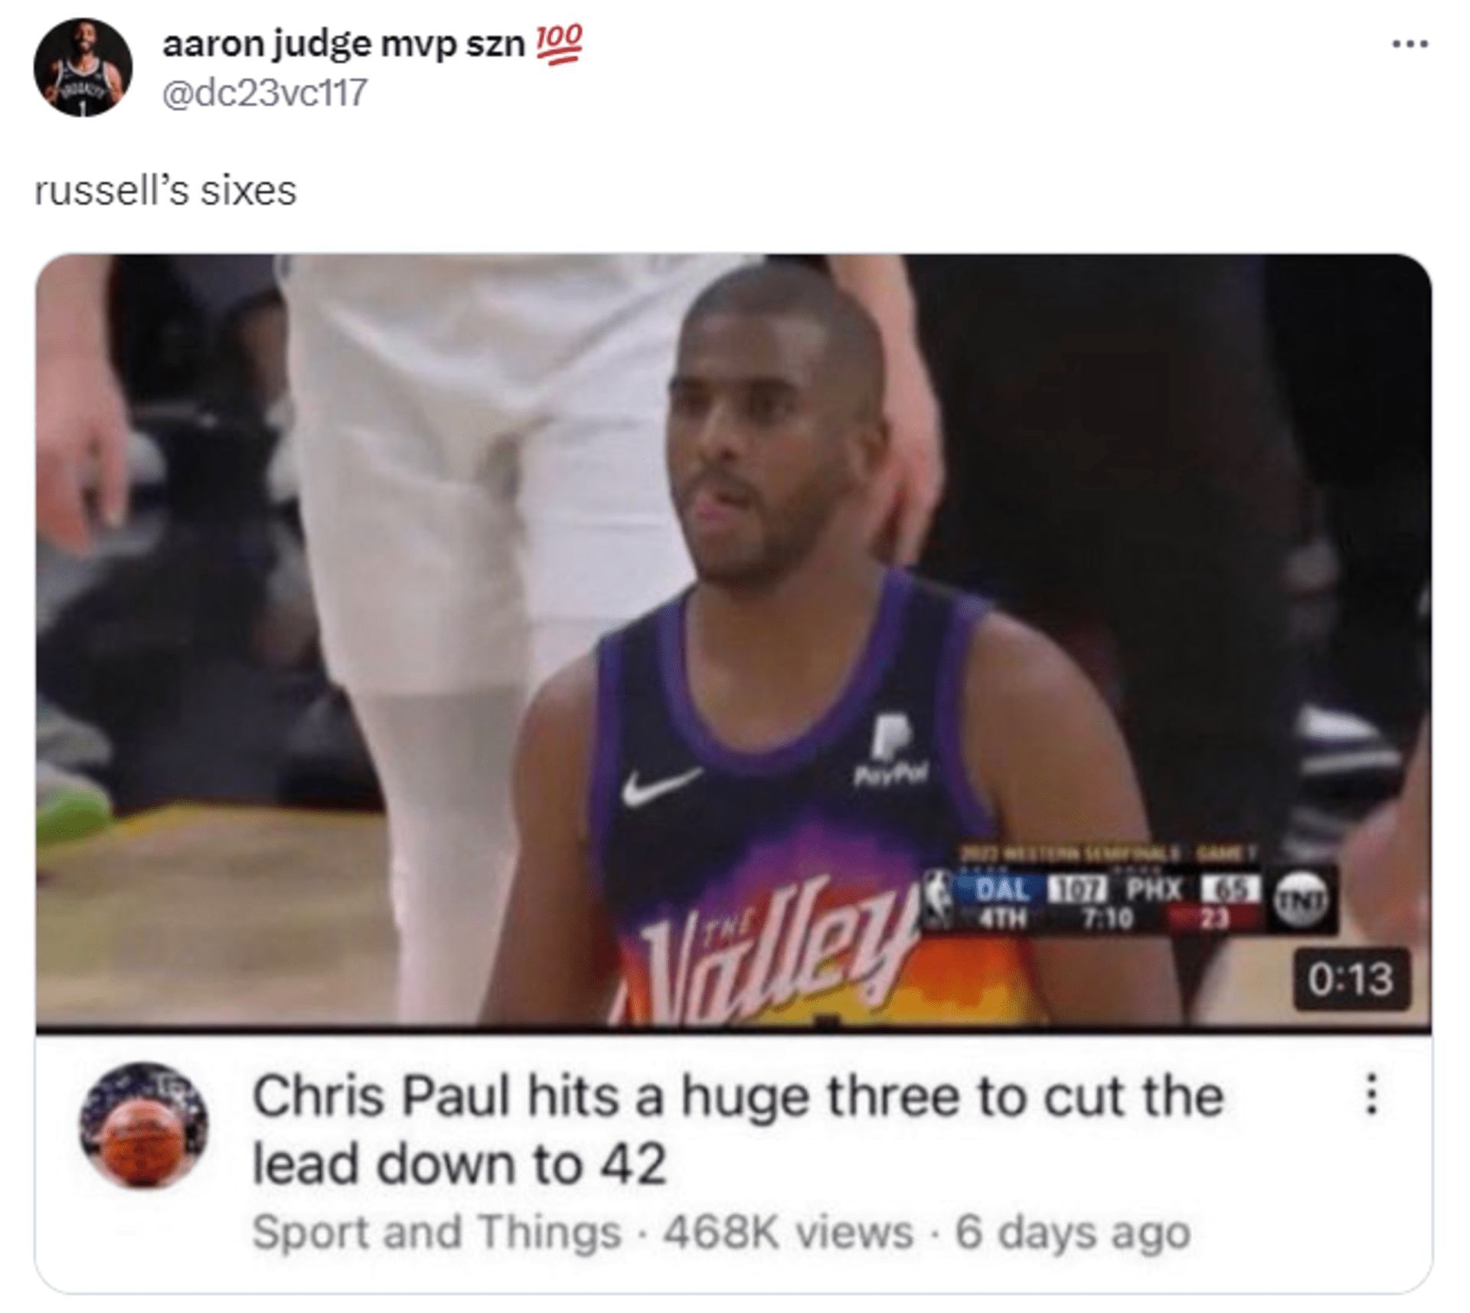The width and height of the screenshot is (1470, 1313).
Task: Click the 468K views count
Action: point(789,1233)
